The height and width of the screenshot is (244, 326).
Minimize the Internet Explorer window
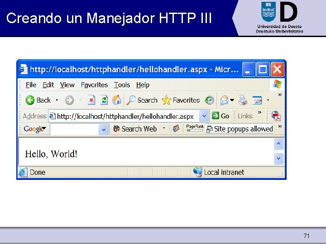(x=249, y=70)
